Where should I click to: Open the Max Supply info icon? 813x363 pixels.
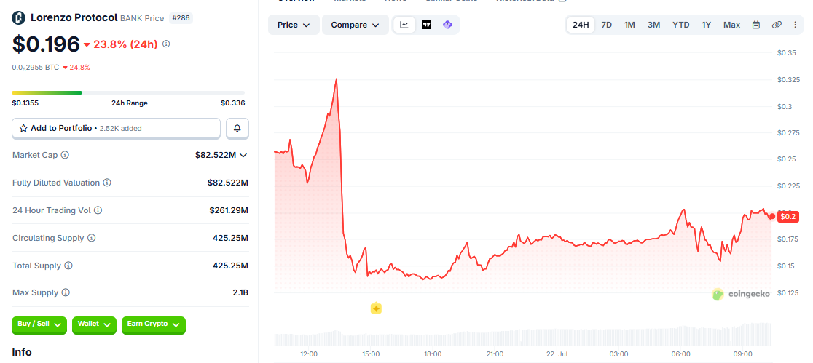point(66,292)
